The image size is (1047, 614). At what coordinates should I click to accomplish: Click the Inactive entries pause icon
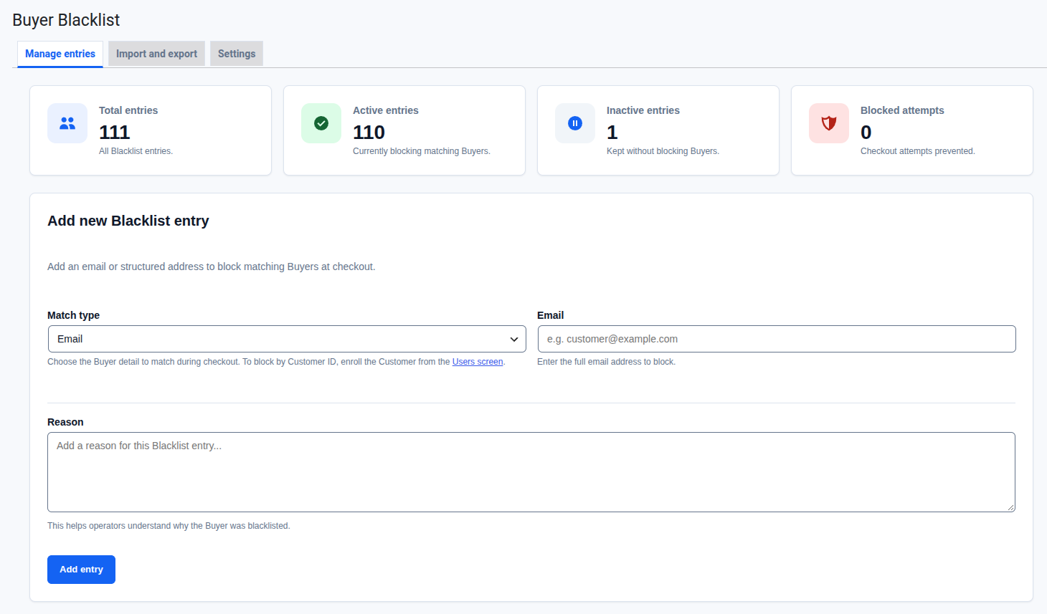click(575, 123)
